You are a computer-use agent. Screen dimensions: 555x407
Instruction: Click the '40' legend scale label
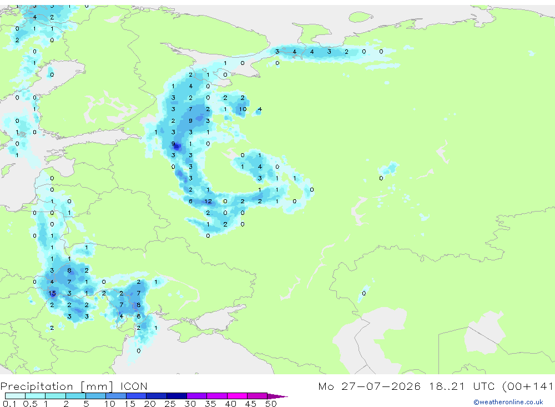tap(230, 404)
